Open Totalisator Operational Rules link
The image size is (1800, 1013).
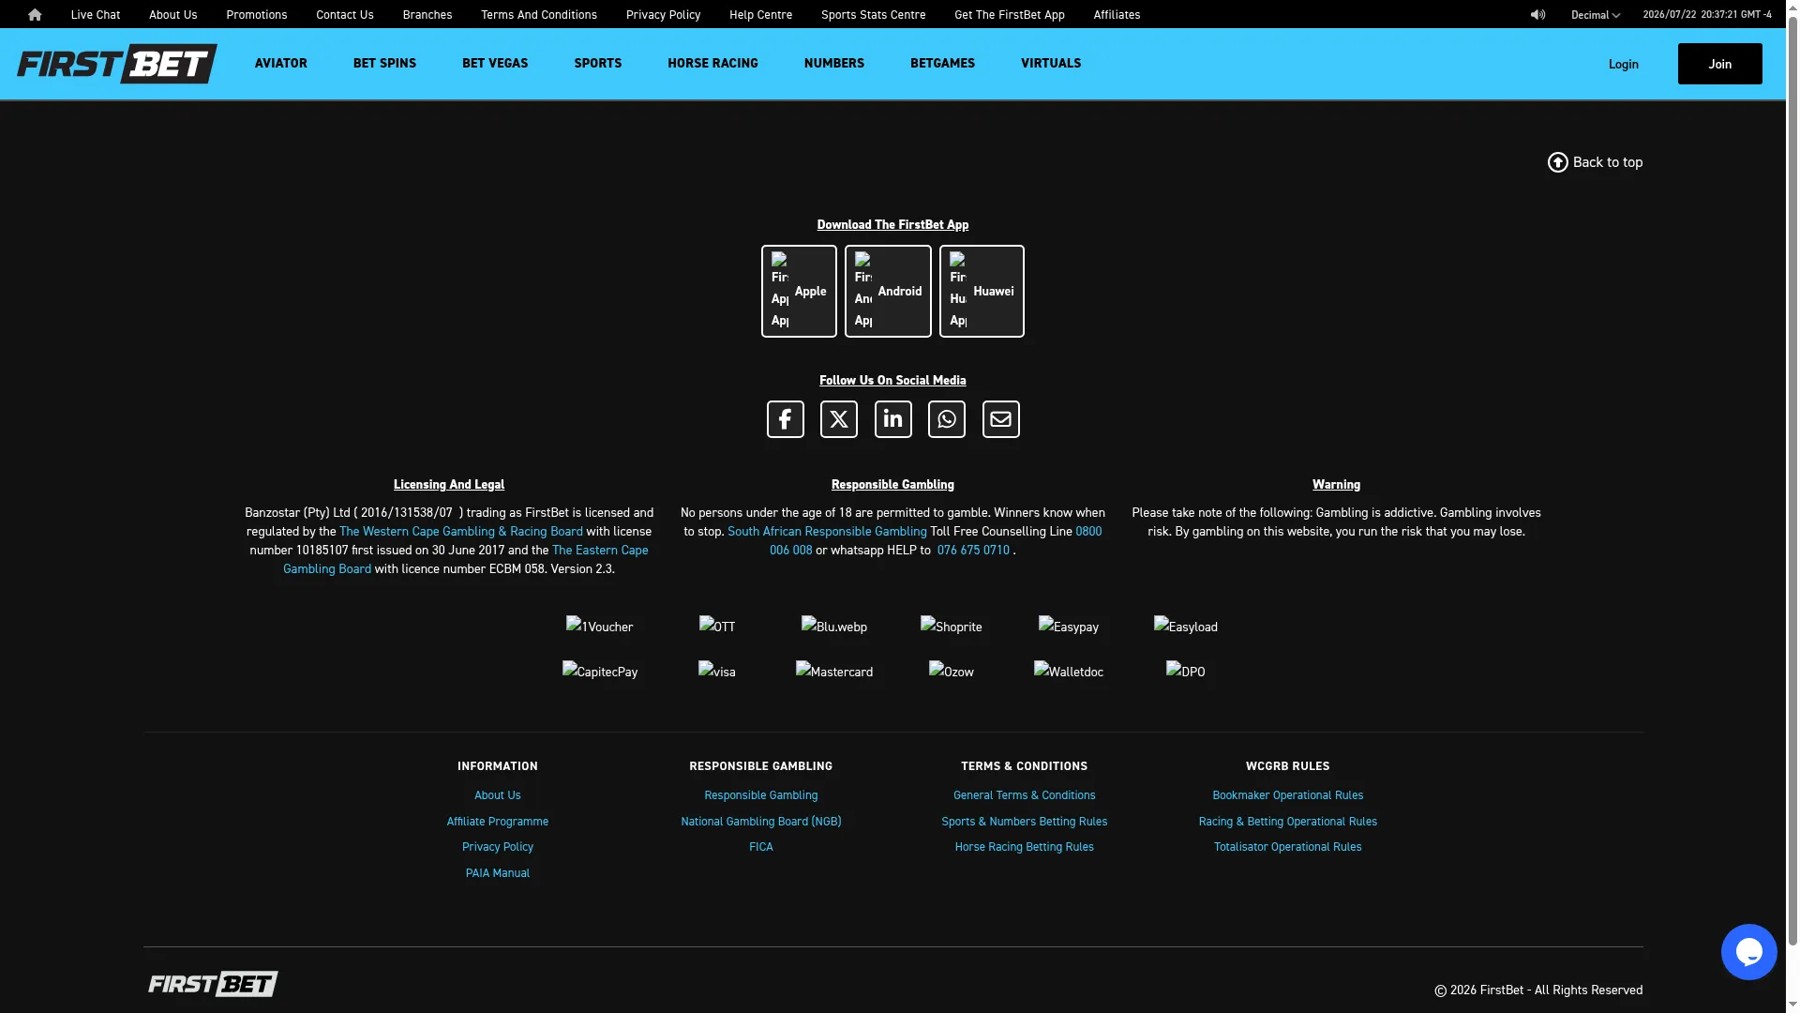tap(1288, 847)
